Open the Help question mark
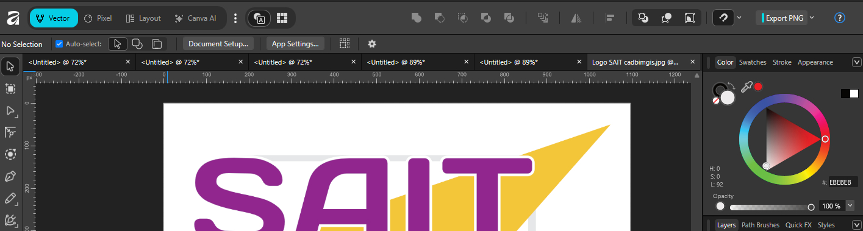Screen dimensions: 863x231 (840, 18)
